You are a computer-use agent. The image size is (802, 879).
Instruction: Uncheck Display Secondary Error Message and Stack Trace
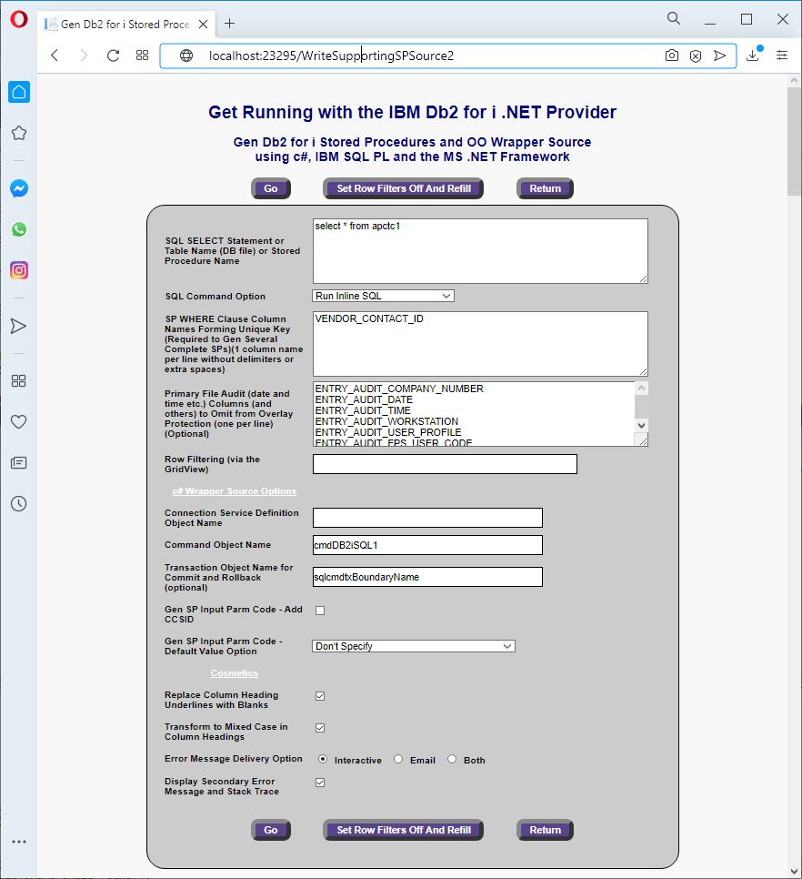click(x=320, y=782)
